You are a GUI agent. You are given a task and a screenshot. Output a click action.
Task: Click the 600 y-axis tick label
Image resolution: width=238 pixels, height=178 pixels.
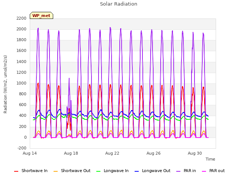(x=23, y=105)
